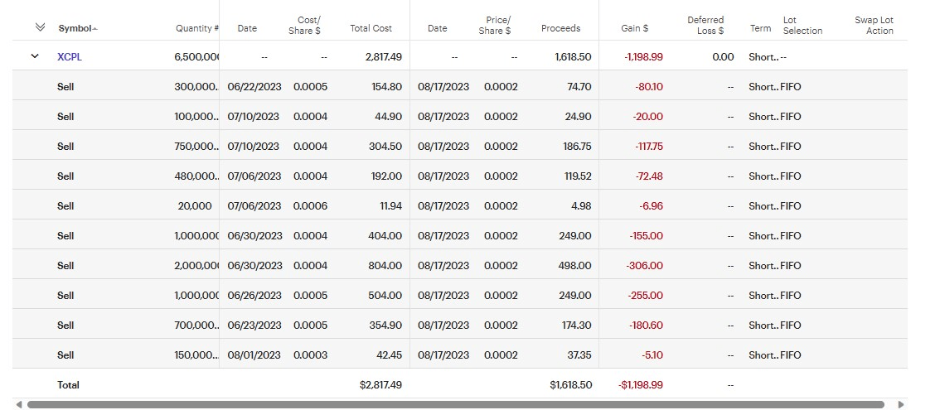The width and height of the screenshot is (940, 410).
Task: Click the Lot Selection column header
Action: 802,25
